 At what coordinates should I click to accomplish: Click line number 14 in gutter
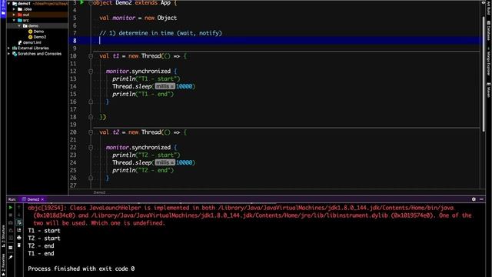[73, 86]
